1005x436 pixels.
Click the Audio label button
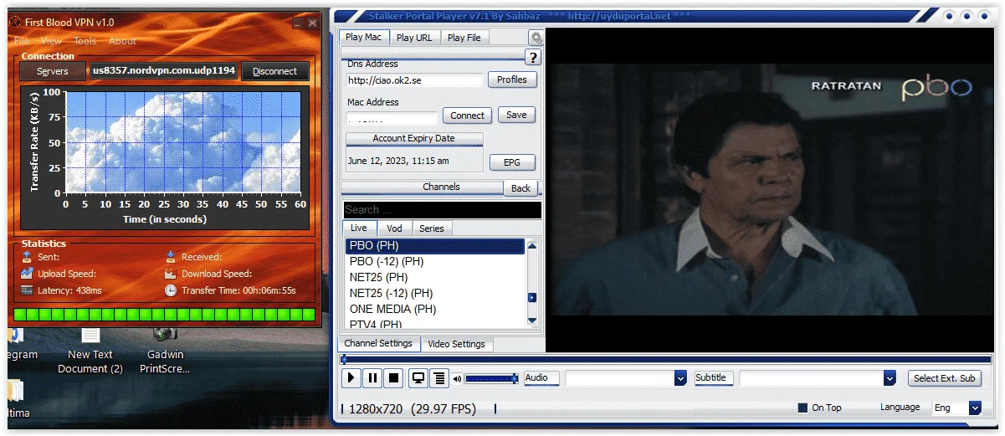coord(542,378)
